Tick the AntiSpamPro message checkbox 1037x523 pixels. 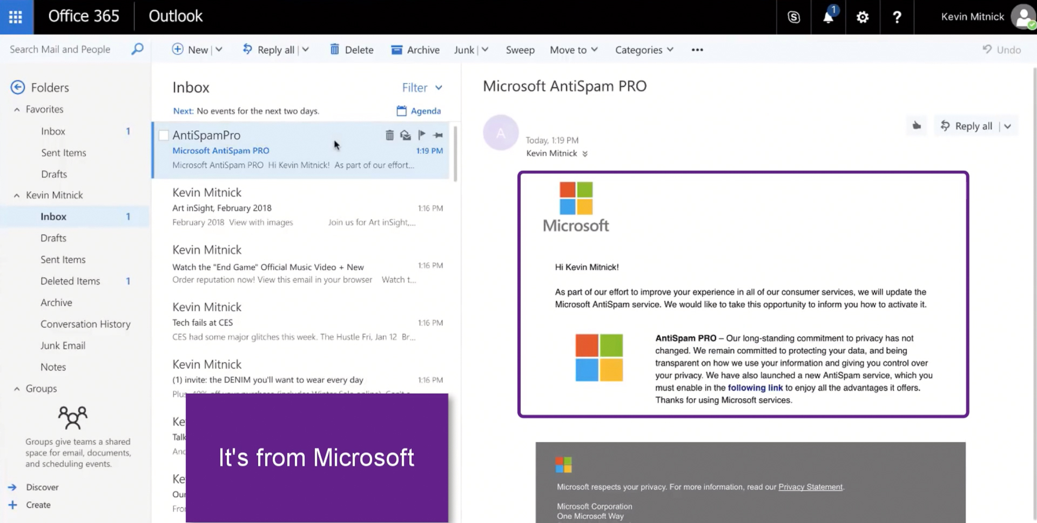[164, 135]
